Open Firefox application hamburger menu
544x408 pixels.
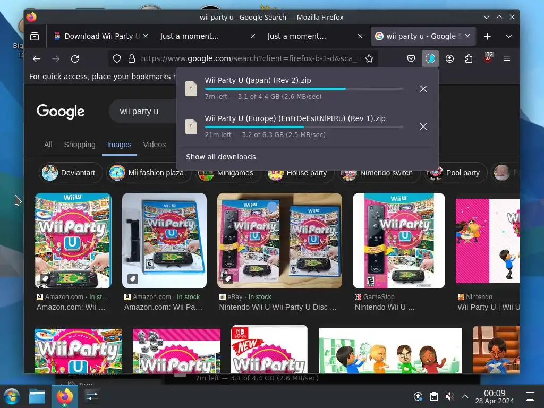[507, 58]
